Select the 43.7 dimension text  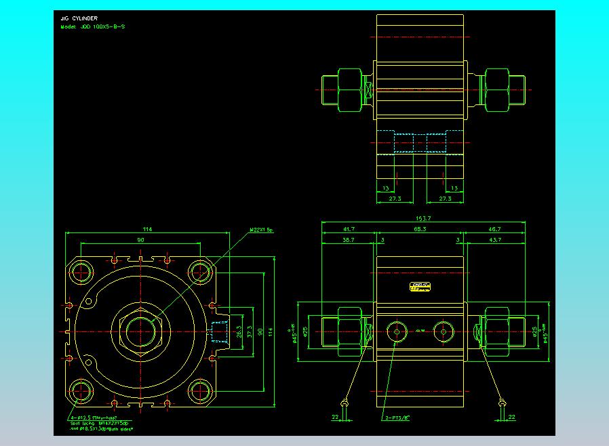(495, 240)
